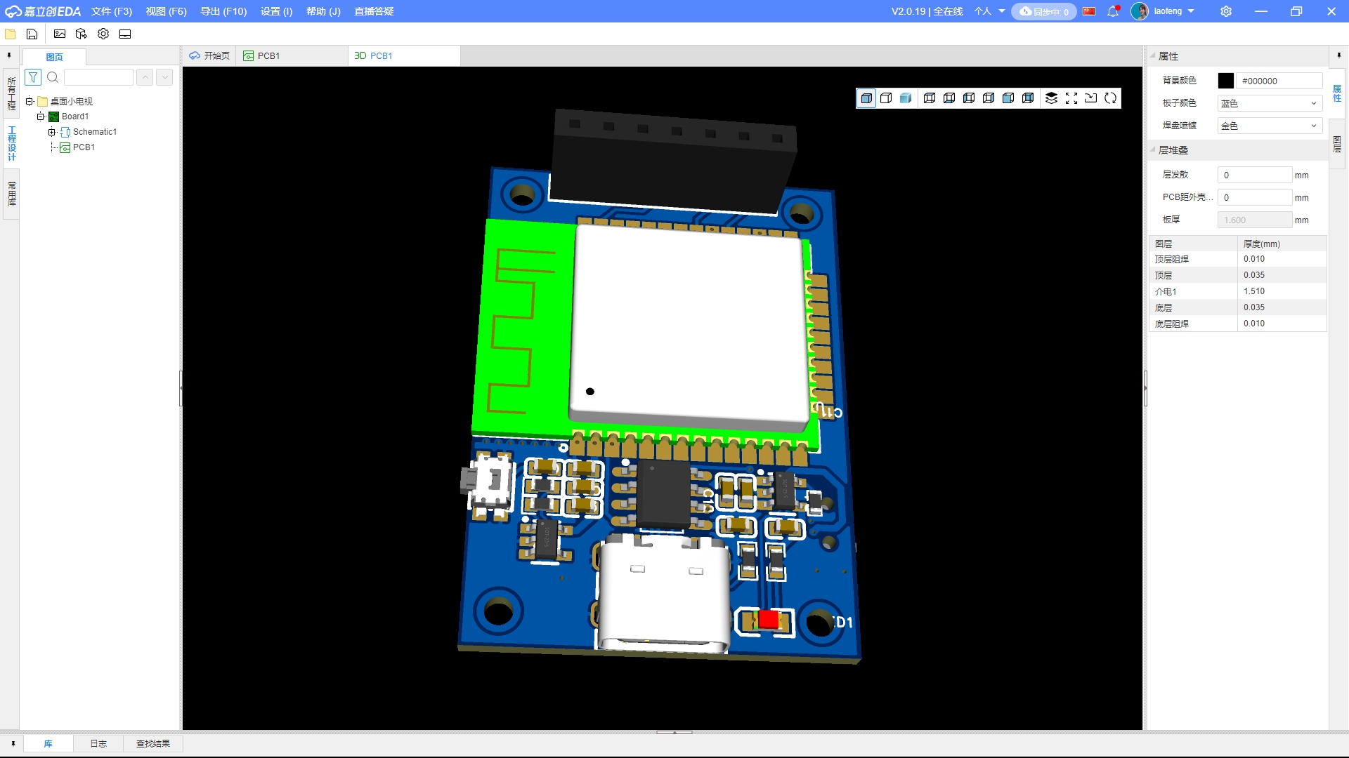This screenshot has width=1349, height=758.
Task: Open the 日志 bottom tab
Action: (x=98, y=743)
